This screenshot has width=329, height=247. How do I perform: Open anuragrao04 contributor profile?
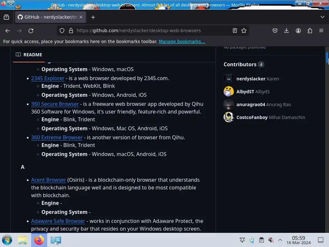251,105
